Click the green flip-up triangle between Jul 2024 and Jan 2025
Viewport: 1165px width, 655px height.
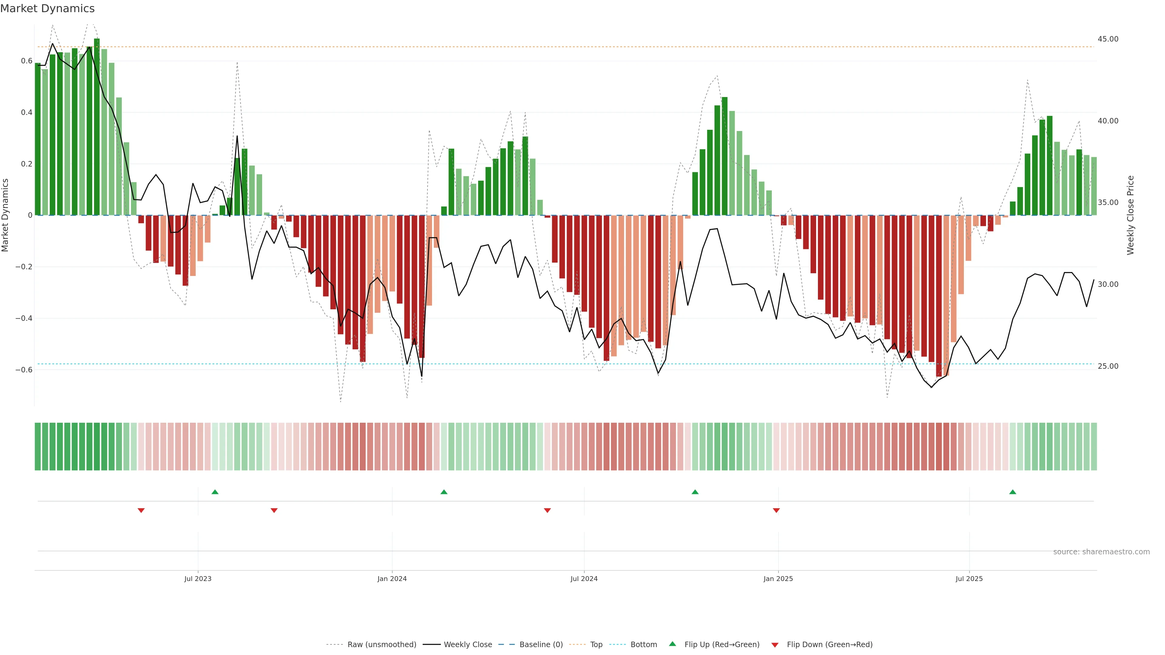[695, 492]
